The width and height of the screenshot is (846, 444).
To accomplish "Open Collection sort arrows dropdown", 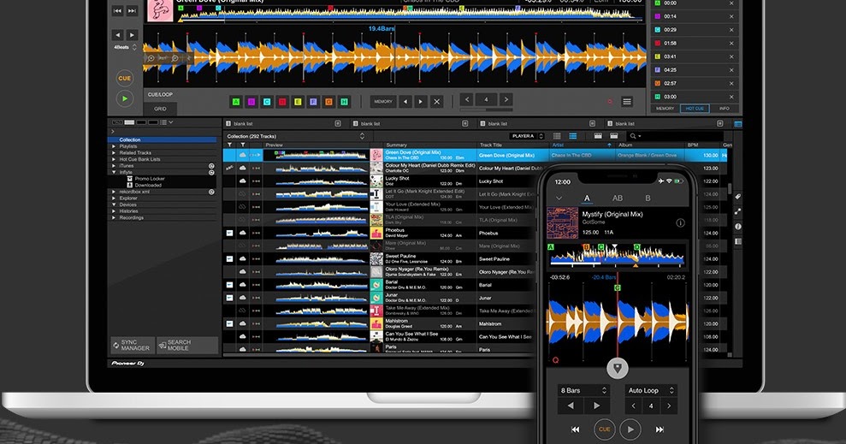I will [362, 136].
